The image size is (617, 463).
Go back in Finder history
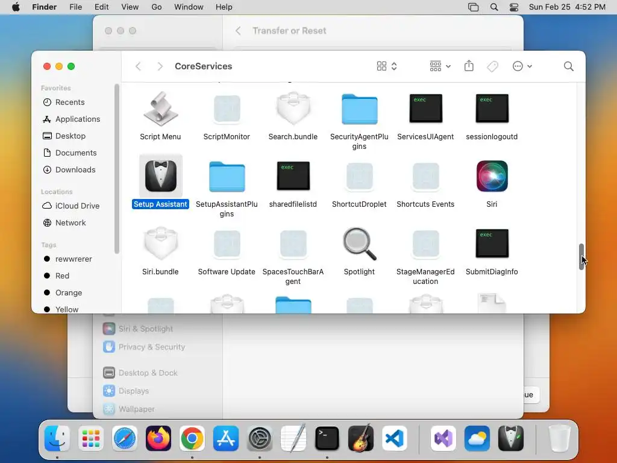138,66
